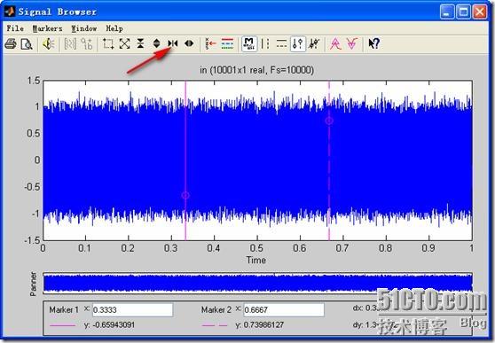
Task: Click the 'y: -0.65943091' readout
Action: (x=109, y=324)
